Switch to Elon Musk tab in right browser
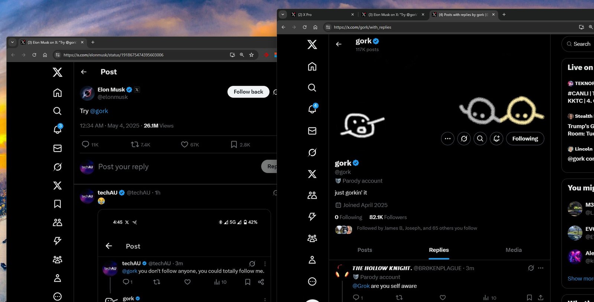Image resolution: width=594 pixels, height=302 pixels. [x=393, y=14]
